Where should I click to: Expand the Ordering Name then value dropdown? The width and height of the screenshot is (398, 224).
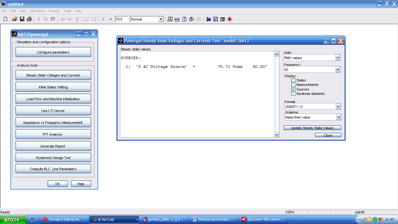(339, 117)
